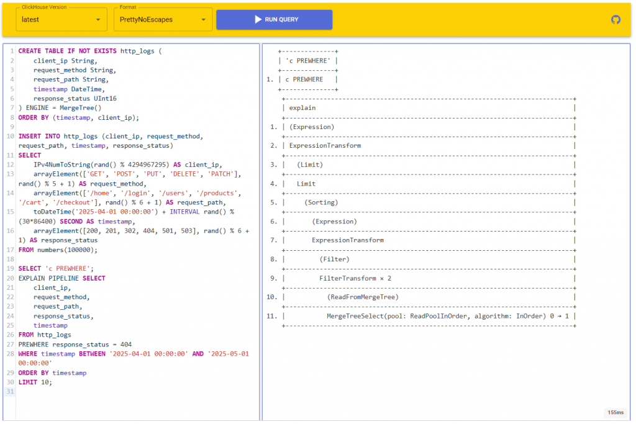Click the 'explain' header in results
The height and width of the screenshot is (424, 636).
tap(302, 107)
